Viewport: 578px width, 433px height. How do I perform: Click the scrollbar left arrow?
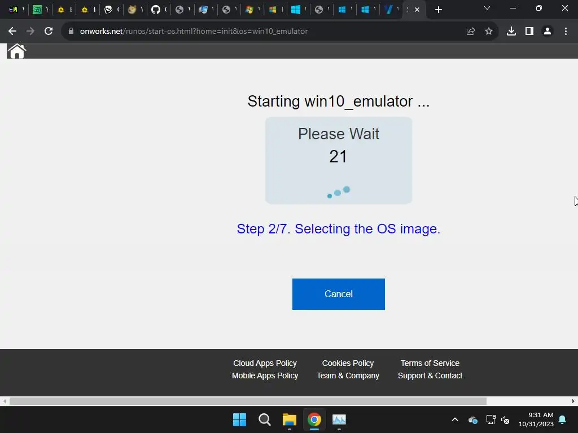click(4, 401)
